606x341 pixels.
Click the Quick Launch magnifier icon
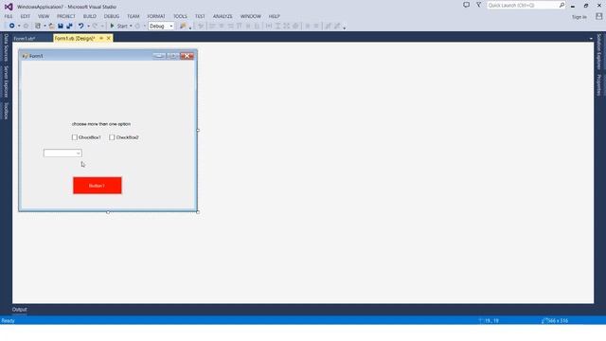[561, 5]
